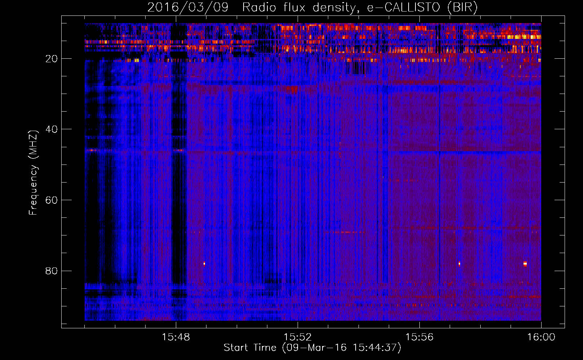The image size is (583, 360).
Task: Click the '15:56' time tick label
Action: click(x=419, y=337)
